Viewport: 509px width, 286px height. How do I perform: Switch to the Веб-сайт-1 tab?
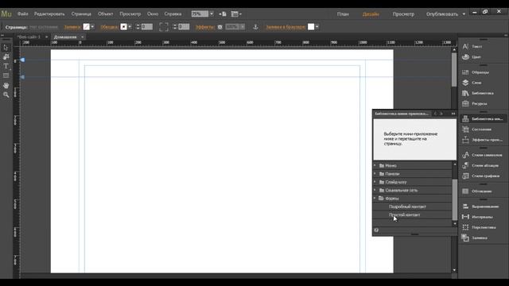29,37
